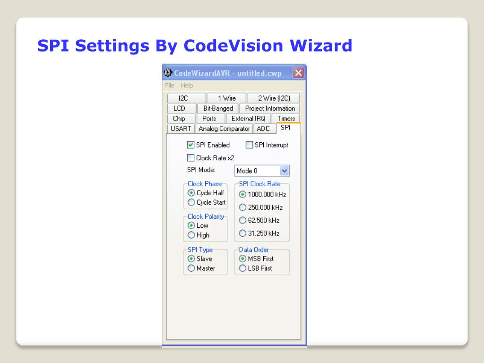The height and width of the screenshot is (363, 484).
Task: Uncheck the SPI Enabled checkbox
Action: pos(191,145)
